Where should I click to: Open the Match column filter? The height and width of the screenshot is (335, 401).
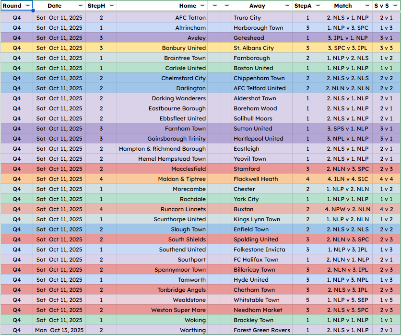pyautogui.click(x=367, y=6)
